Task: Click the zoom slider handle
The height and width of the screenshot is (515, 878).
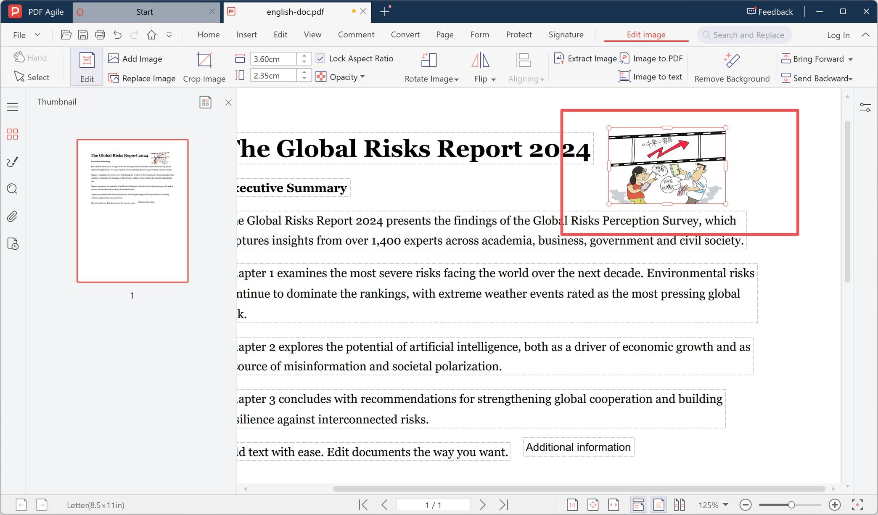Action: coord(791,504)
